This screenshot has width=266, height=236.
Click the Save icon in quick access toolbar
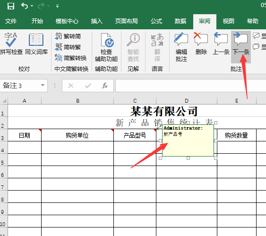[11, 6]
